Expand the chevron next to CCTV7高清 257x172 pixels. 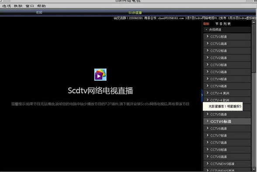click(x=208, y=142)
